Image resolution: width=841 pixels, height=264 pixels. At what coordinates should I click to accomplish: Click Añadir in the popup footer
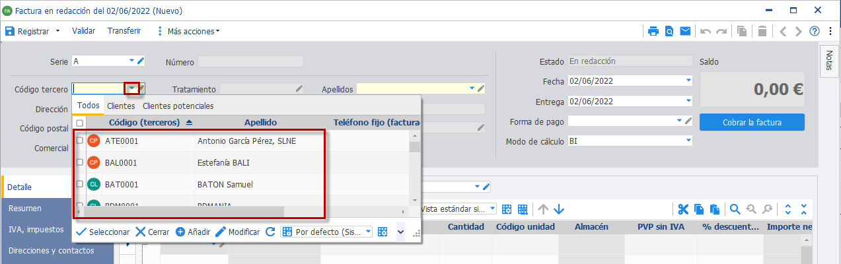(x=193, y=232)
